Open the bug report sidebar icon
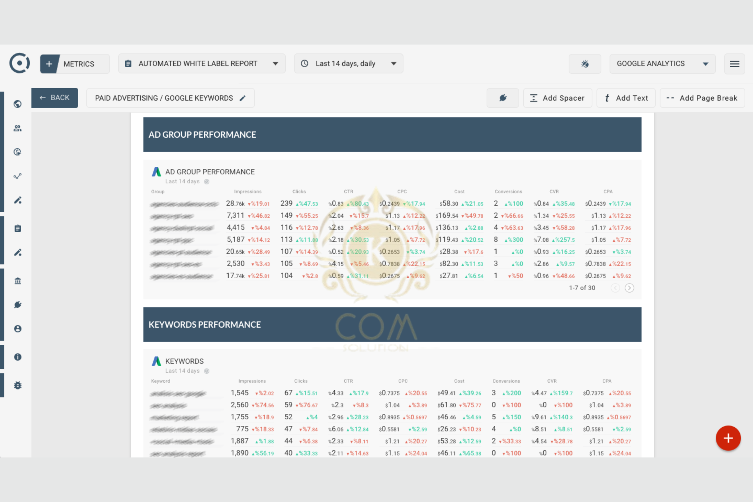Screen dimensions: 753x502 pyautogui.click(x=18, y=385)
